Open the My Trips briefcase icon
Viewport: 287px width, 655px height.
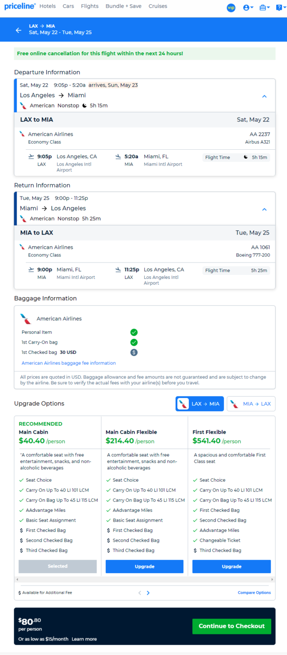coord(265,8)
